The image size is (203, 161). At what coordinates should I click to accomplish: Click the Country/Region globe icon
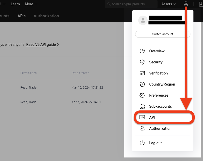click(x=142, y=84)
